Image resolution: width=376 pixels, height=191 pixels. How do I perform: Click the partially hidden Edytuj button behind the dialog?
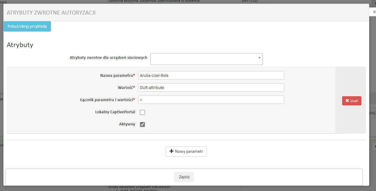coord(372,113)
